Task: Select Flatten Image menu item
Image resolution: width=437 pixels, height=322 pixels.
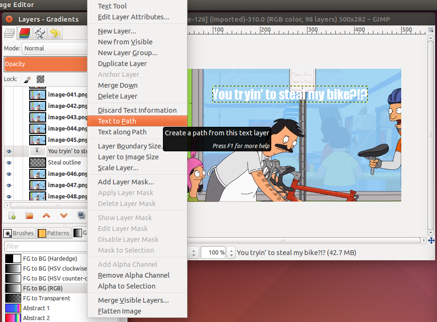Action: click(137, 311)
